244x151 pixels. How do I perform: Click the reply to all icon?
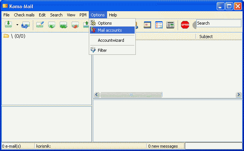point(63,25)
